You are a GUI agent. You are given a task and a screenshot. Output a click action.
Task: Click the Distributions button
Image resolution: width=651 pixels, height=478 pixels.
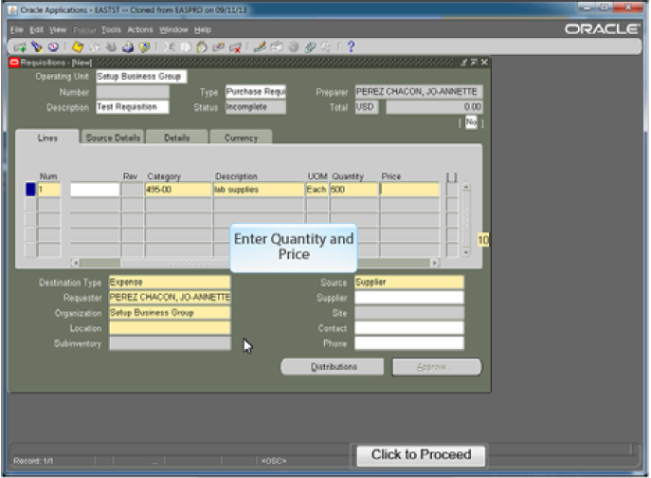[333, 367]
